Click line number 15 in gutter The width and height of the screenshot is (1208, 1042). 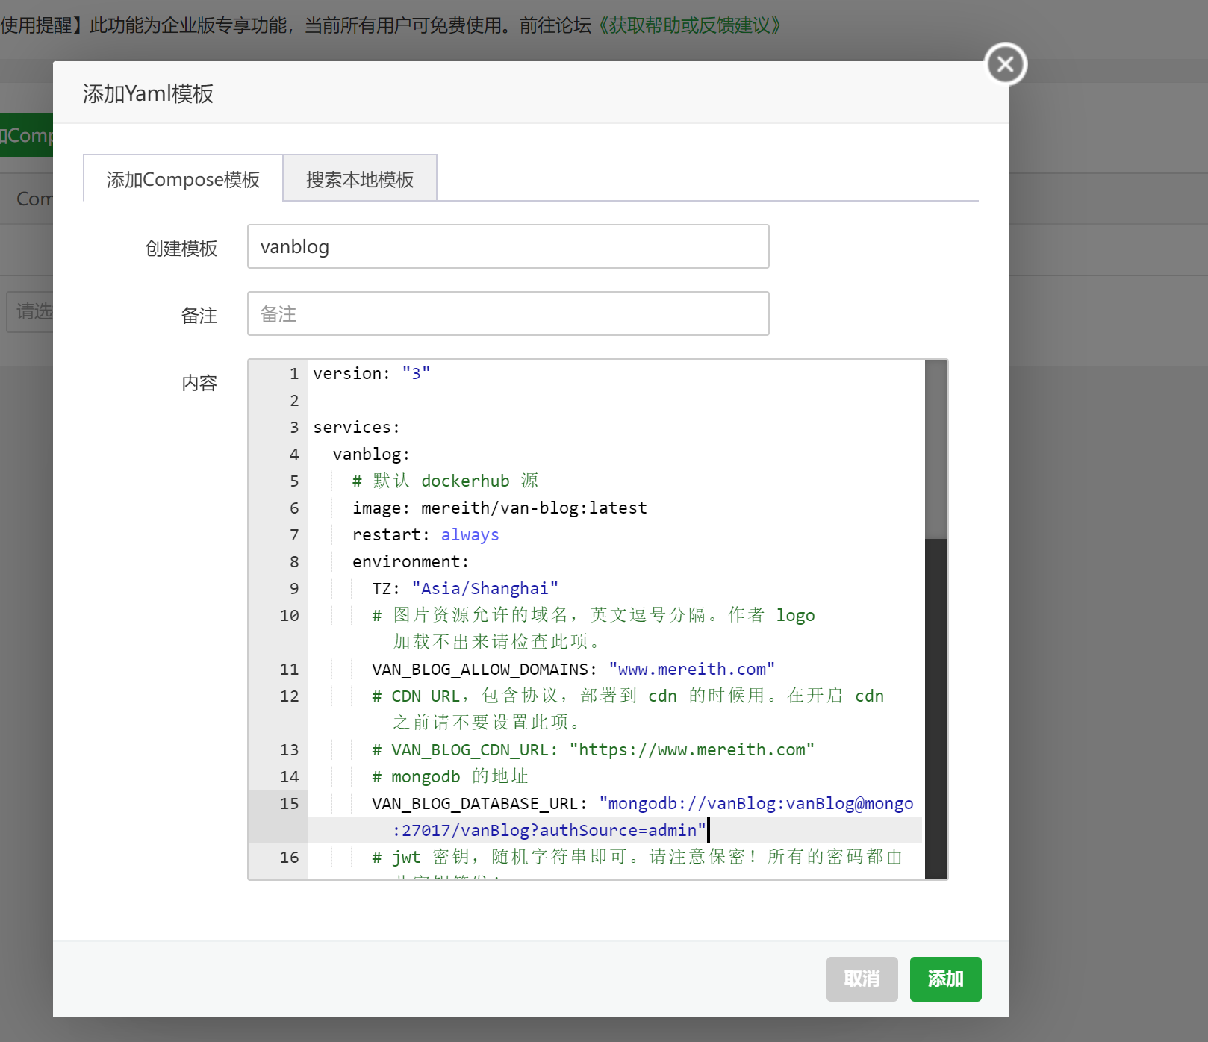click(x=289, y=803)
